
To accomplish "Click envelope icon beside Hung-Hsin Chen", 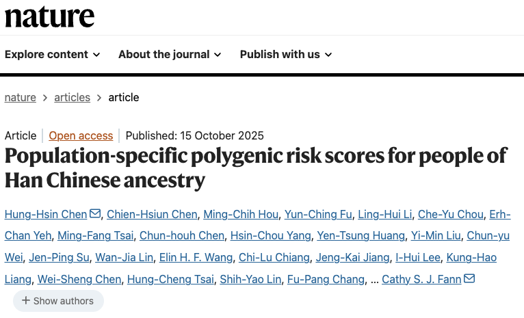I will (x=95, y=213).
